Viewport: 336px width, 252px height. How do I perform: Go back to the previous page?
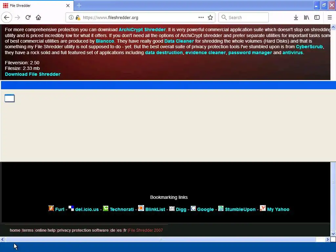pyautogui.click(x=7, y=18)
